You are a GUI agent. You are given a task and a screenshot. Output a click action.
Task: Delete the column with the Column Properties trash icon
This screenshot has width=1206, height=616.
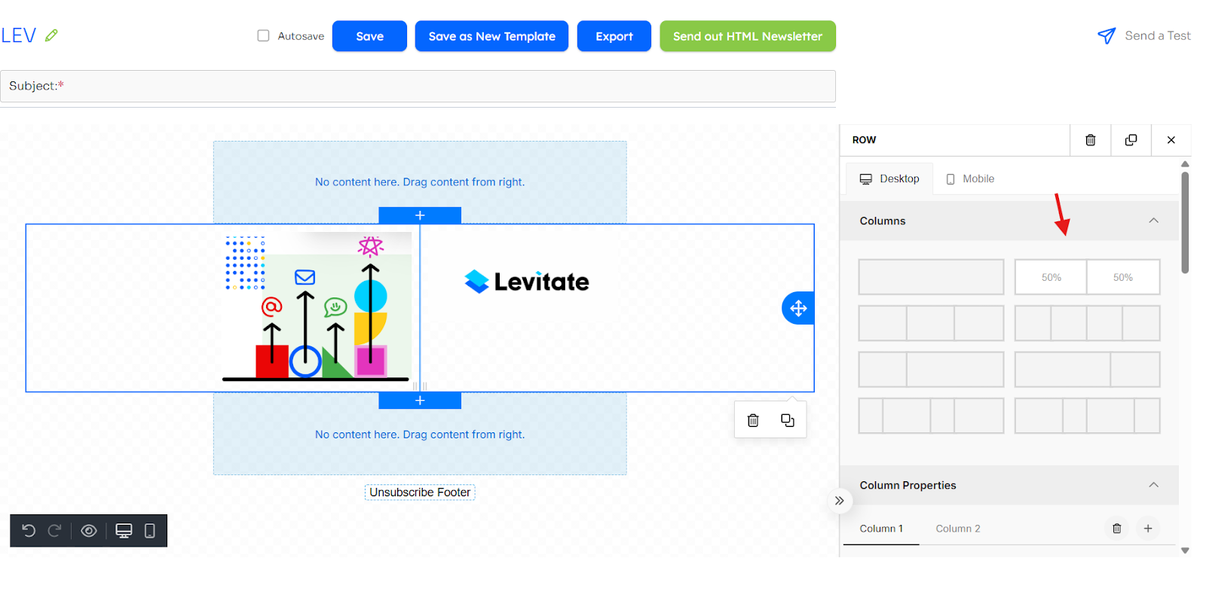(x=1117, y=529)
